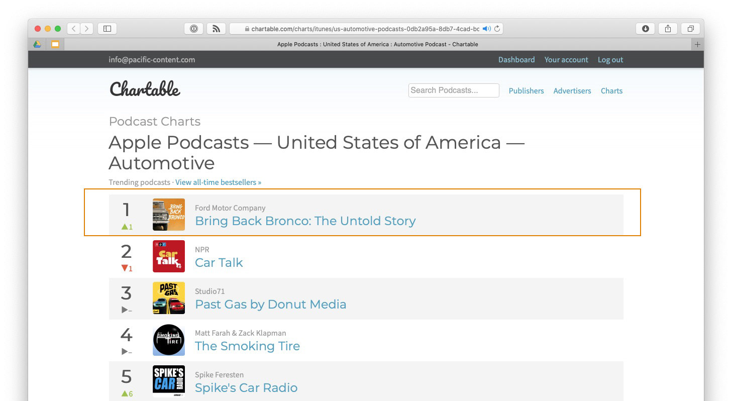Open the 1Password extension icon
This screenshot has height=401, width=732.
pyautogui.click(x=193, y=29)
